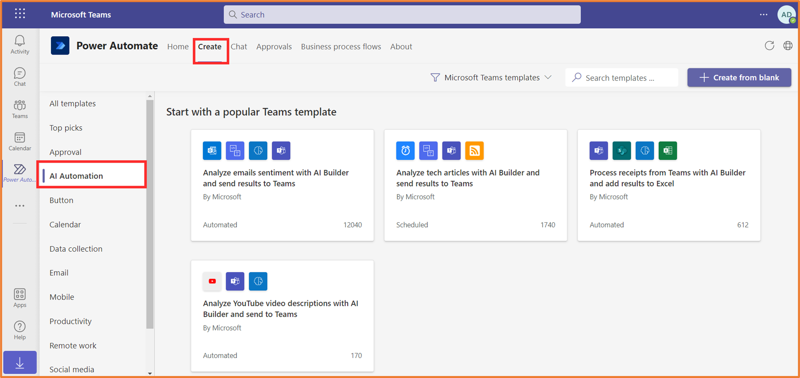Click the globe language icon
Screen dimensions: 800x378
pyautogui.click(x=788, y=45)
